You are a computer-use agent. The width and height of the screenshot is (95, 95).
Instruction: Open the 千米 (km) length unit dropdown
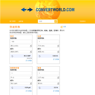pyautogui.click(x=48, y=46)
